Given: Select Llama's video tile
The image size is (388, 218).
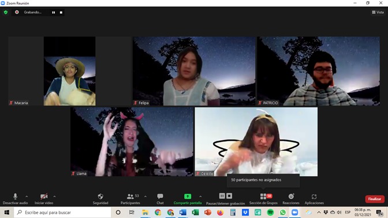Looking at the screenshot, I should pos(132,142).
